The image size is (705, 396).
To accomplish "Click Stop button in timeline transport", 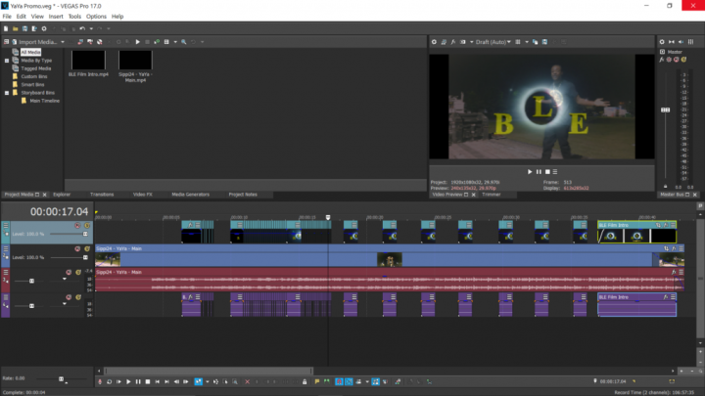I will 148,381.
